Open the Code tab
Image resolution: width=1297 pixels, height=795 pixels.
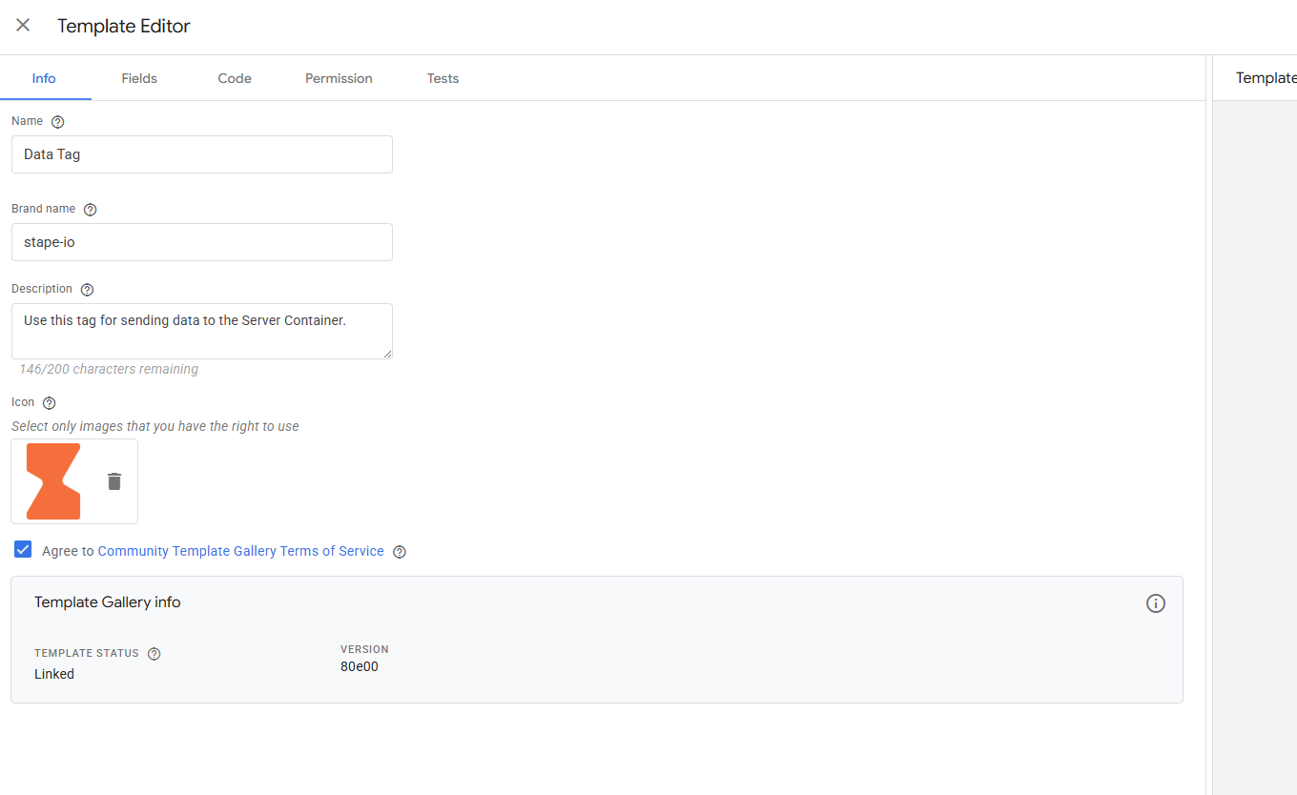click(x=235, y=78)
